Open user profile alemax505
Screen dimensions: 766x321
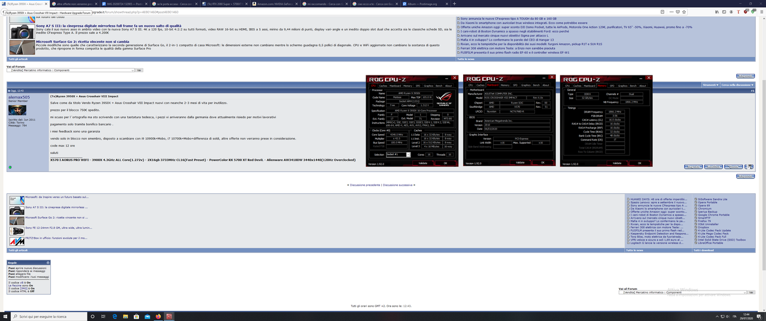[x=19, y=96]
